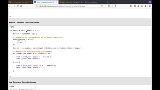Bookmark this page with star icon
This screenshot has width=160, height=90.
tap(115, 6)
